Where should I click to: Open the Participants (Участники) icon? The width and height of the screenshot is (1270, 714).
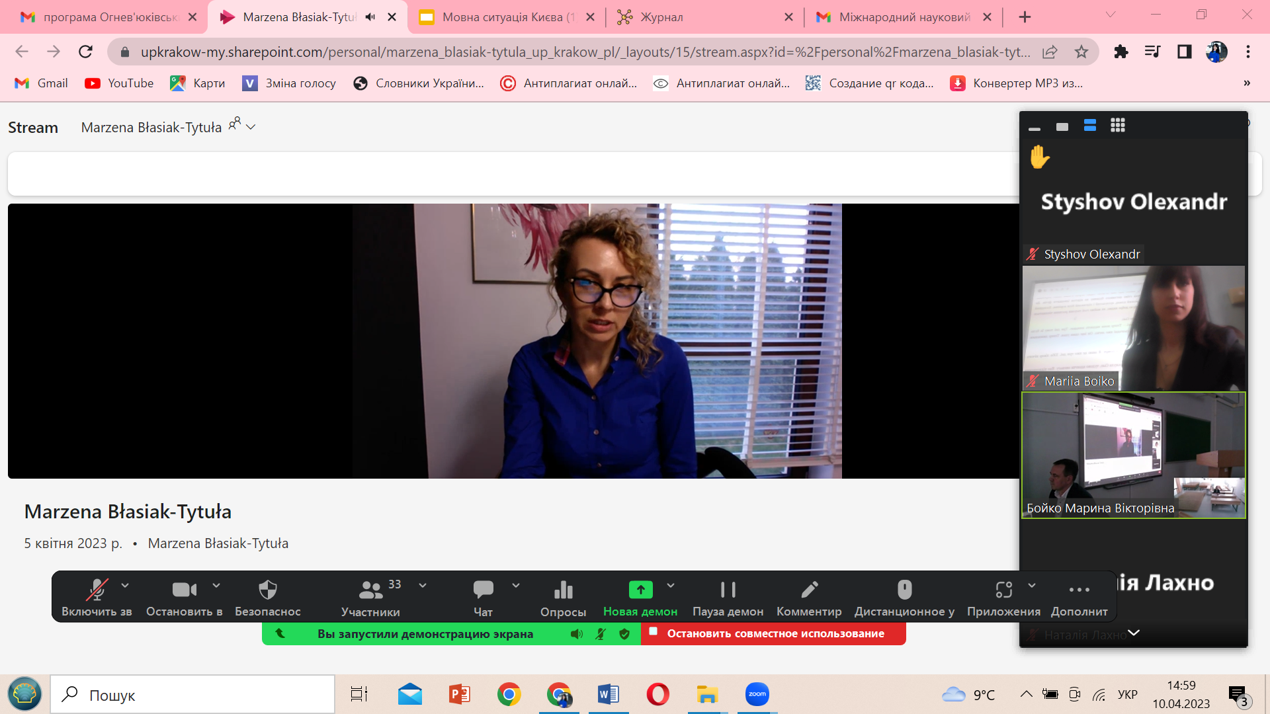coord(370,590)
